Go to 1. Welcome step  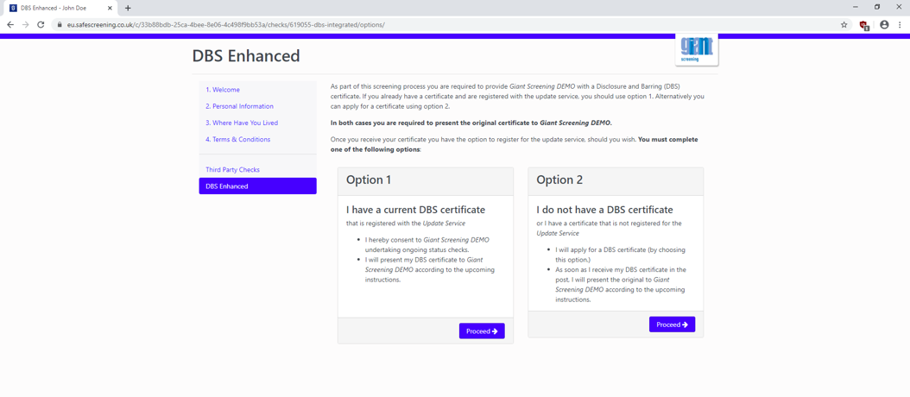pyautogui.click(x=223, y=90)
